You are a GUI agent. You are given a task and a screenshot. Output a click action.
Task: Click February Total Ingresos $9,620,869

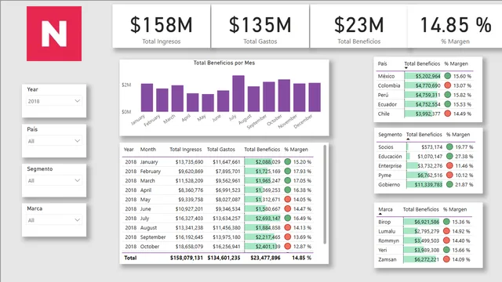191,172
